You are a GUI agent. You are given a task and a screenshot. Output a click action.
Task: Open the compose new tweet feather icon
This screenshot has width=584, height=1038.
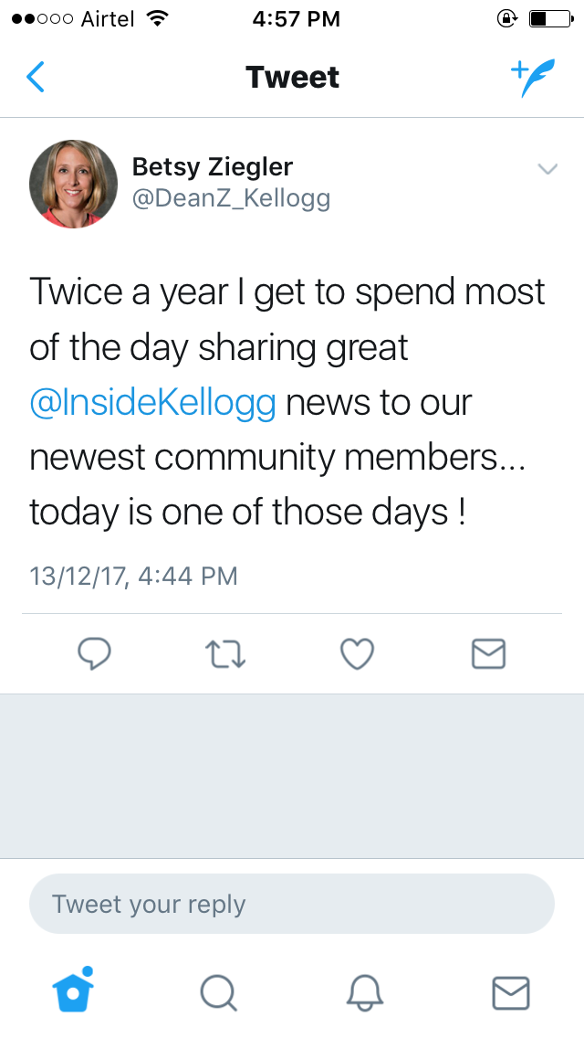click(532, 77)
